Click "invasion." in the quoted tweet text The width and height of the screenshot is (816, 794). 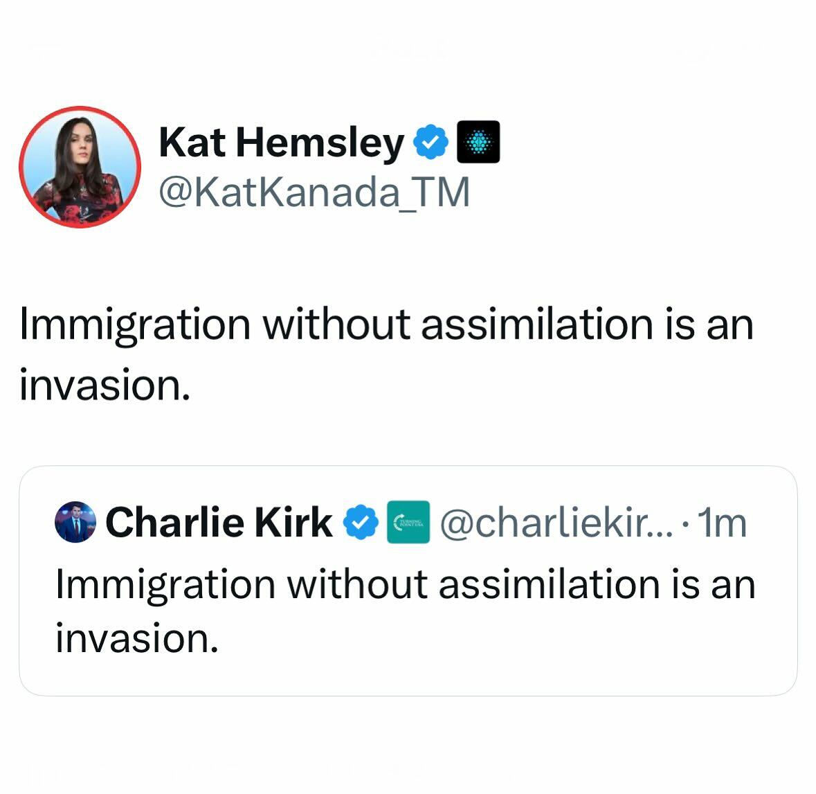click(x=137, y=638)
